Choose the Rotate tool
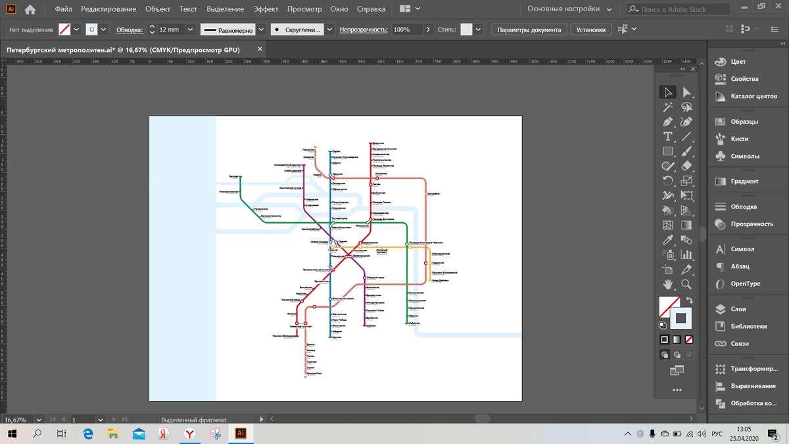This screenshot has height=444, width=789. [x=668, y=181]
